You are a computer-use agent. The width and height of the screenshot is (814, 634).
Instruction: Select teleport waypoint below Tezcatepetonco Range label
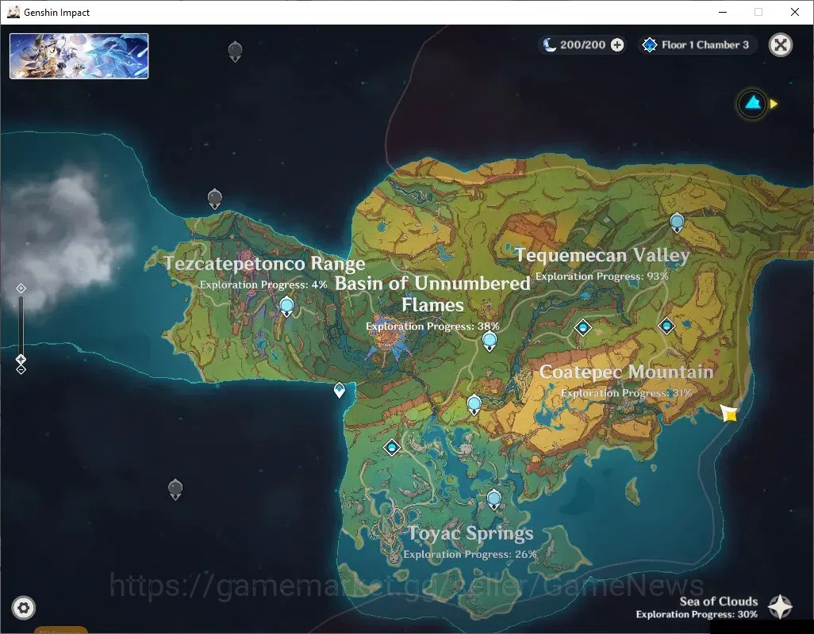click(x=286, y=307)
